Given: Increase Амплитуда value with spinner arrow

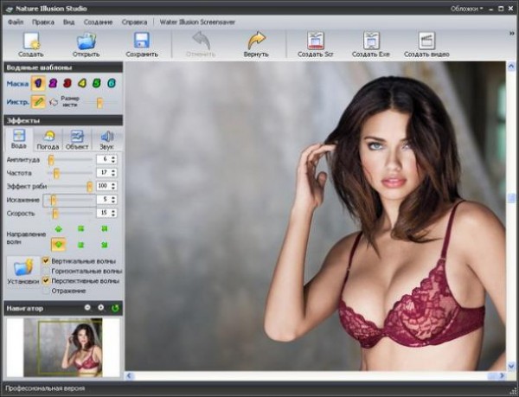Looking at the screenshot, I should click(115, 157).
